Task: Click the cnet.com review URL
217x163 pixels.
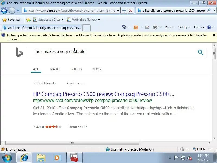Action: pyautogui.click(x=92, y=100)
